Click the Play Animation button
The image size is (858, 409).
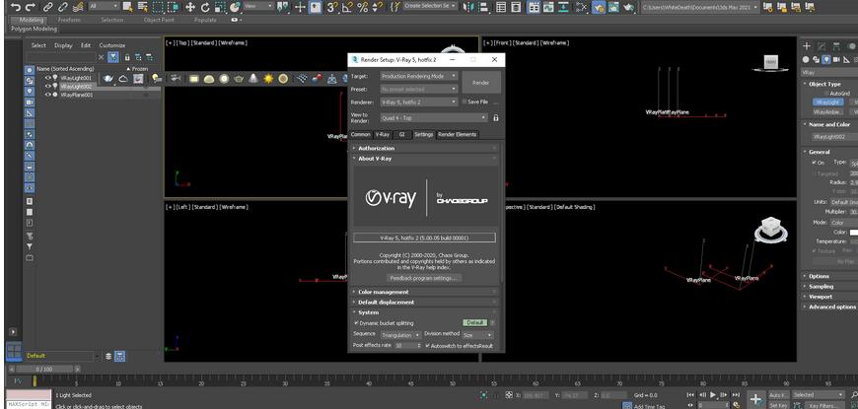click(x=712, y=395)
